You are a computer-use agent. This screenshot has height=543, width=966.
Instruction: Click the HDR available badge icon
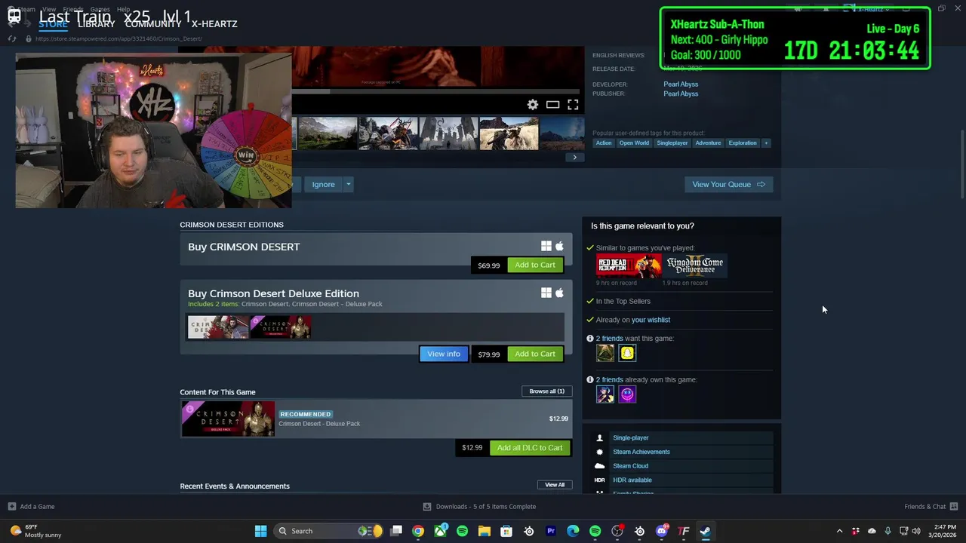(600, 480)
